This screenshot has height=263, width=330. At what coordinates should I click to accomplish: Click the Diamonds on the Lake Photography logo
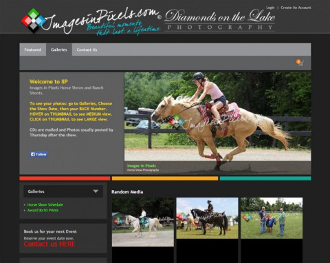click(x=219, y=20)
